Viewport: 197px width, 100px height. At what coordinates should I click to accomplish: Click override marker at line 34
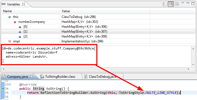tap(3, 89)
